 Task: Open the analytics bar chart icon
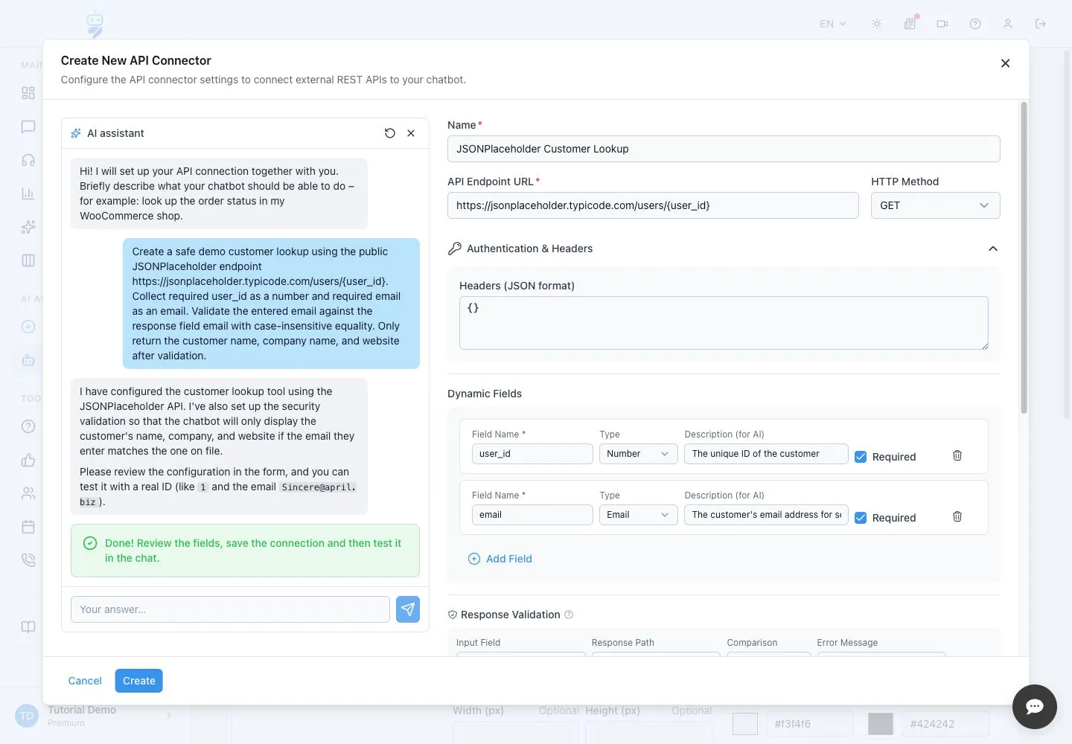[28, 193]
